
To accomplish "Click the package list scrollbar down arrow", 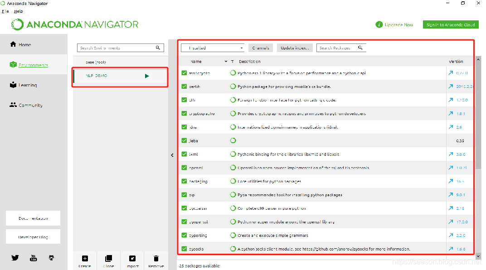I will click(478, 256).
